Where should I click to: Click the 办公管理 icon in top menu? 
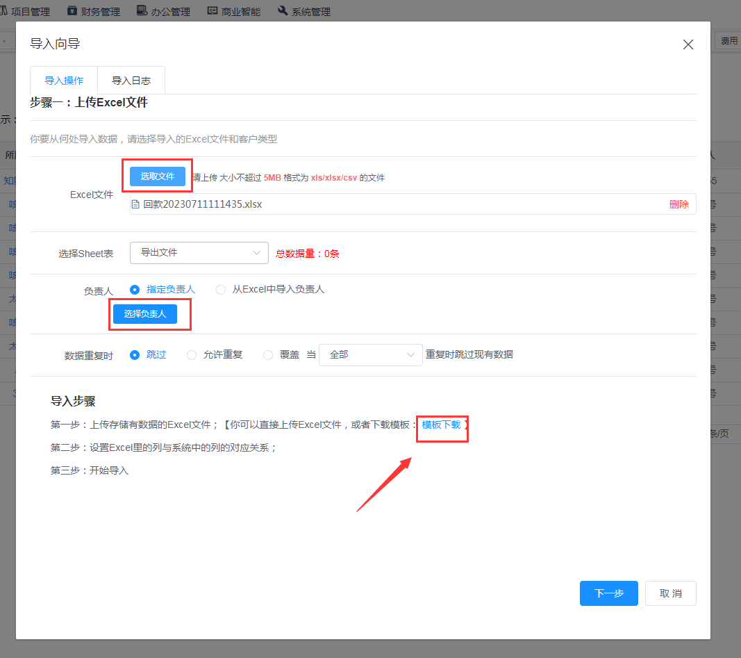(142, 10)
